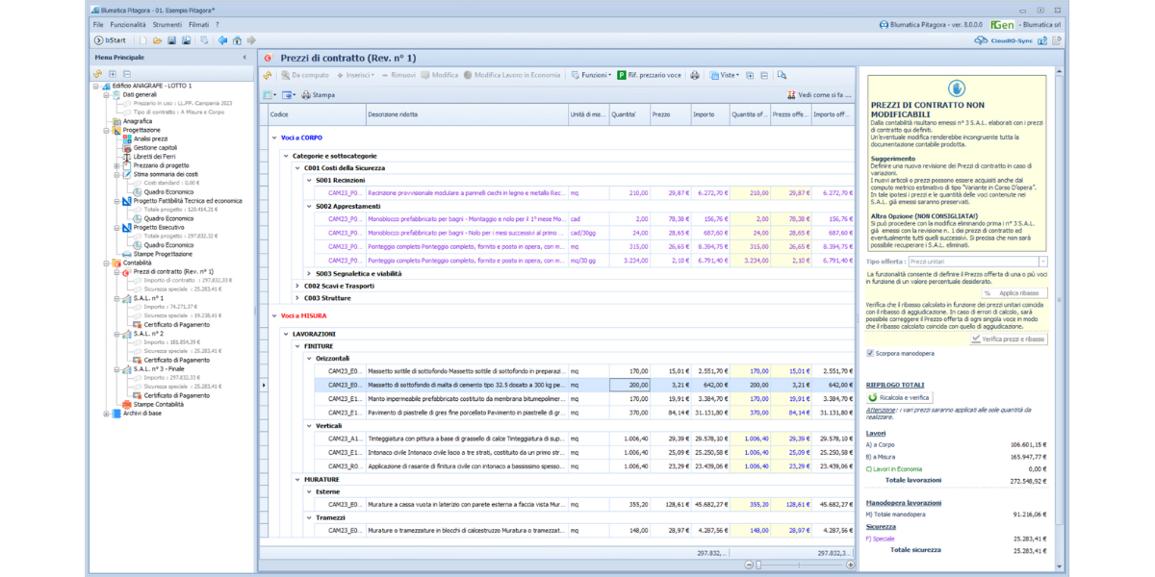
Task: Toggle the Scorpora manodopera checkbox
Action: (871, 353)
